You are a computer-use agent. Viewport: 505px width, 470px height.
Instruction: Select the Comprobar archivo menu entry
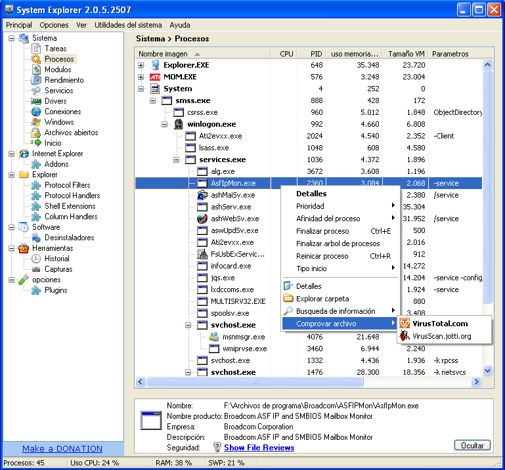point(341,324)
